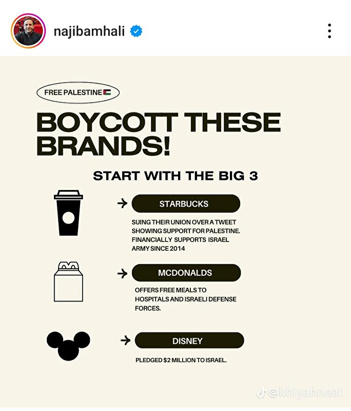This screenshot has height=411, width=351.
Task: Click the arrow pointing to McDonalds
Action: [122, 273]
